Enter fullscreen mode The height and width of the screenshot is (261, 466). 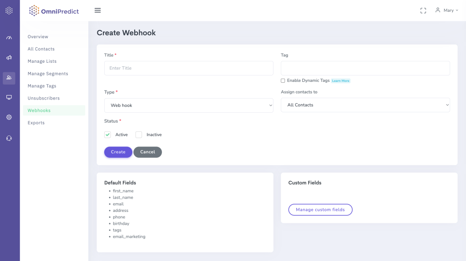point(423,10)
